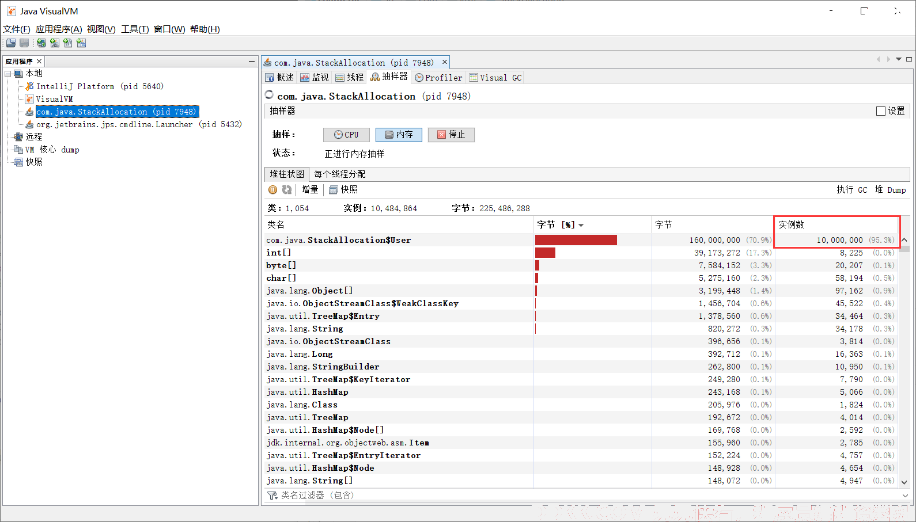Viewport: 916px width, 522px height.
Task: Click the table scrollbar up arrow
Action: coord(904,240)
